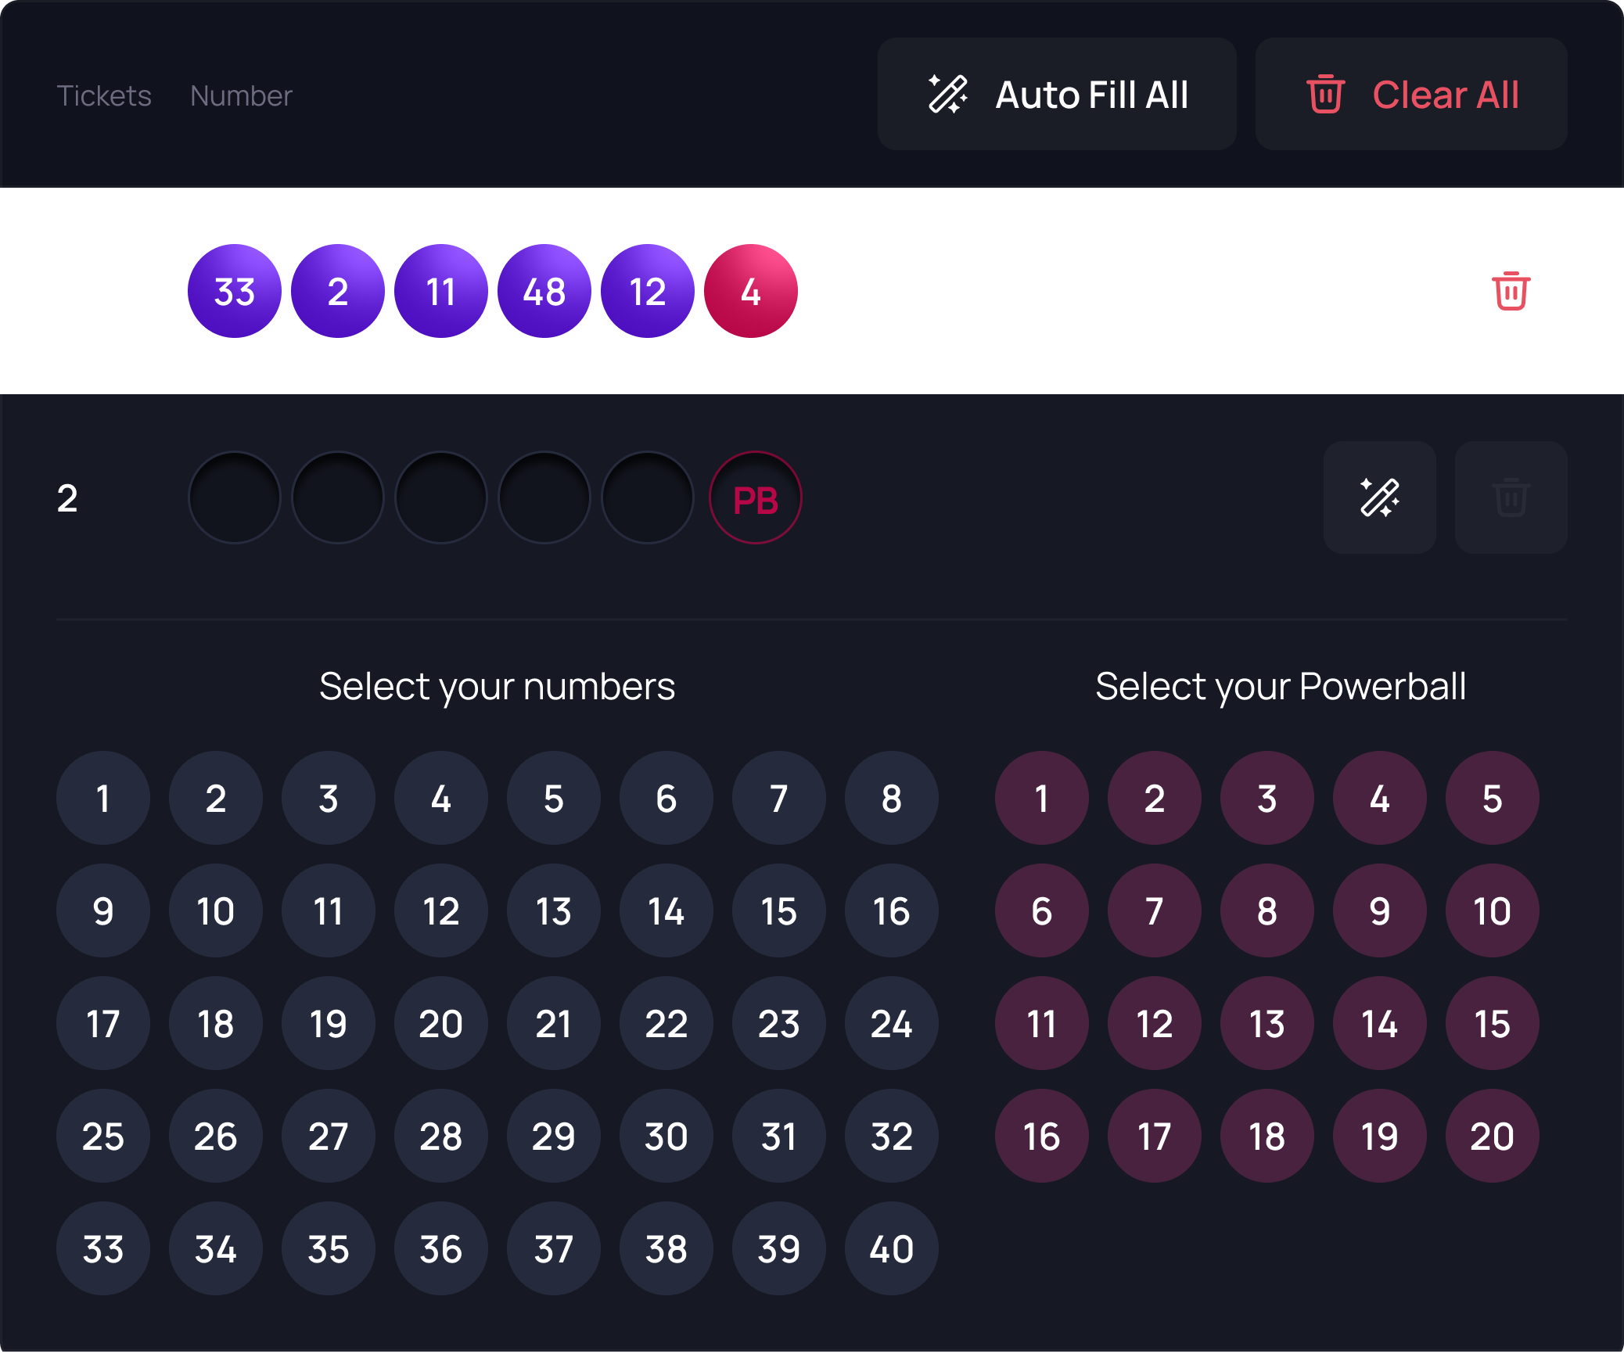Choose Powerball number 6
The width and height of the screenshot is (1624, 1361).
pos(1041,911)
